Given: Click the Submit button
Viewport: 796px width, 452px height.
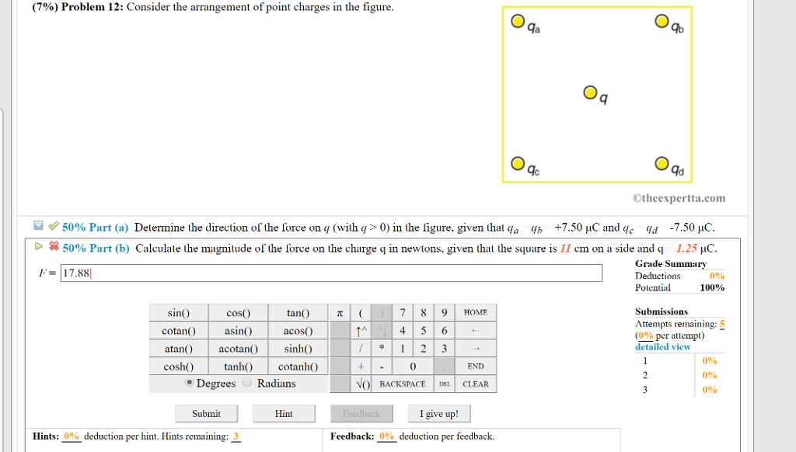Looking at the screenshot, I should [x=206, y=413].
